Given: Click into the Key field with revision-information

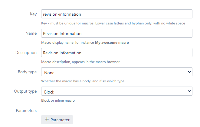Looking at the screenshot, I should [x=116, y=14].
